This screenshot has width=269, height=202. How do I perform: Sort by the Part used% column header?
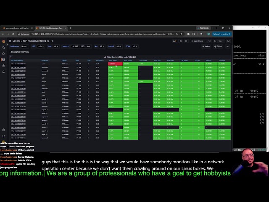tap(143, 61)
